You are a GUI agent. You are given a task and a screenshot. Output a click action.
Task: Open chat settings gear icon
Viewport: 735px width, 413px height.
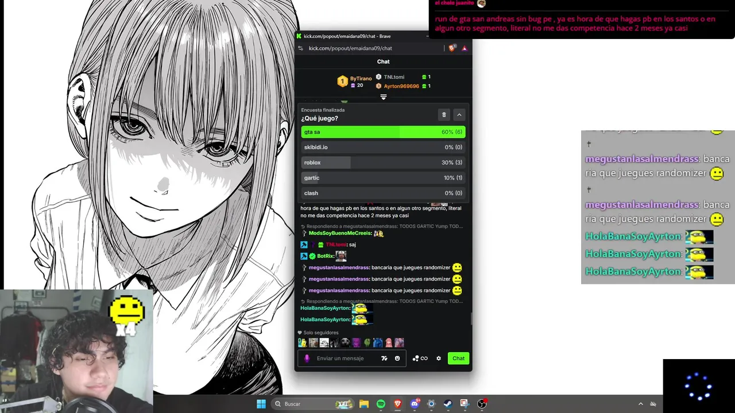coord(439,359)
